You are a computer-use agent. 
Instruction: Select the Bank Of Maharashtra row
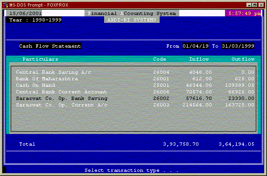pyautogui.click(x=135, y=79)
